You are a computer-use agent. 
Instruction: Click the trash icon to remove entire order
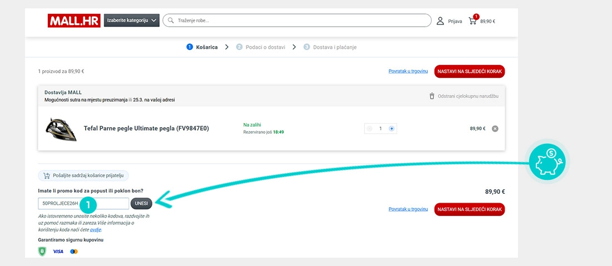tap(432, 96)
